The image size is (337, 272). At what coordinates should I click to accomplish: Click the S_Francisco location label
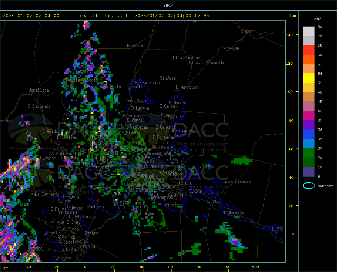pos(147,83)
